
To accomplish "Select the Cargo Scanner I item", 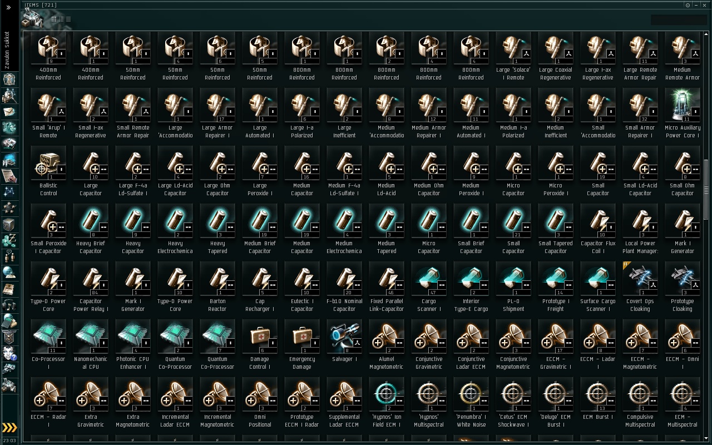I will pyautogui.click(x=429, y=288).
